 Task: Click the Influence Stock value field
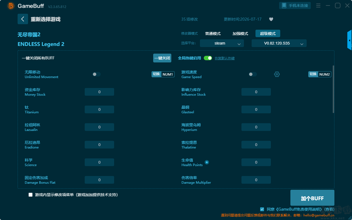256,92
